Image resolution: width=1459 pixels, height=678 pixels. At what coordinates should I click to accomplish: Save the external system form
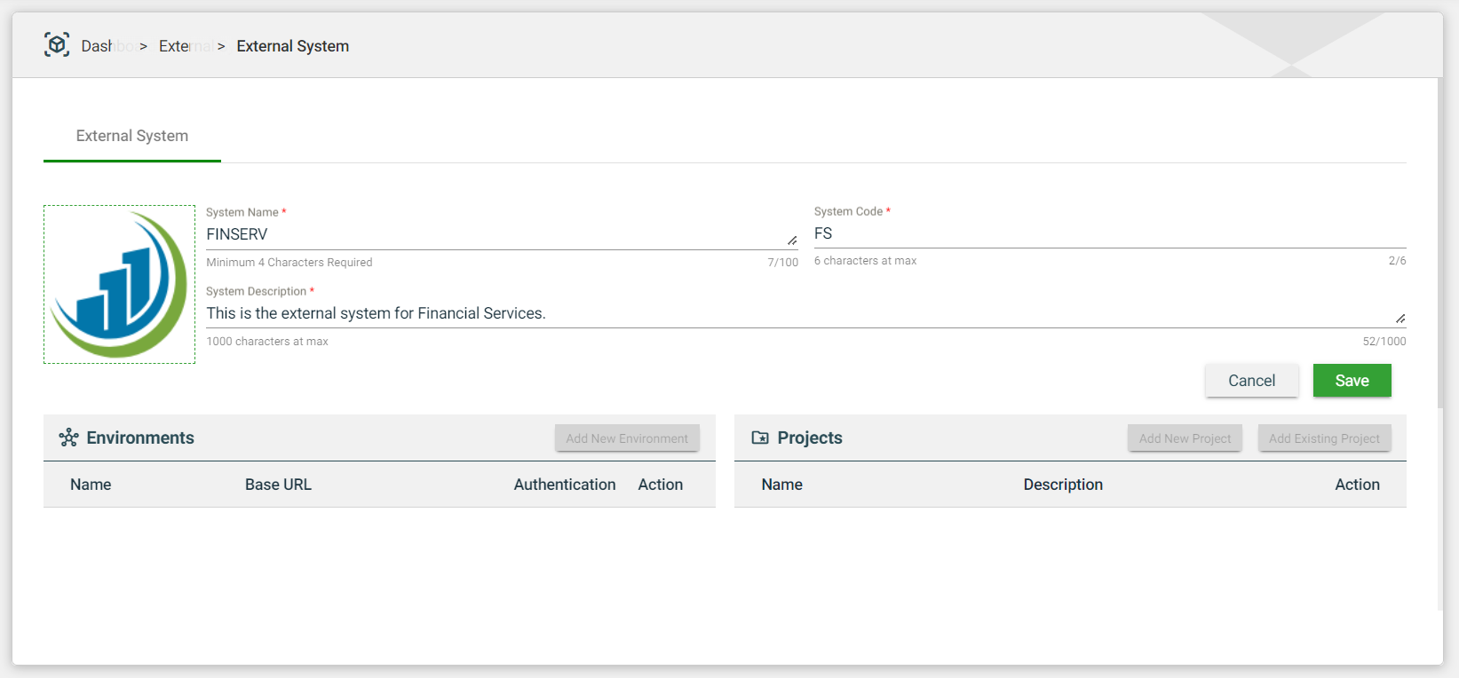[1352, 381]
